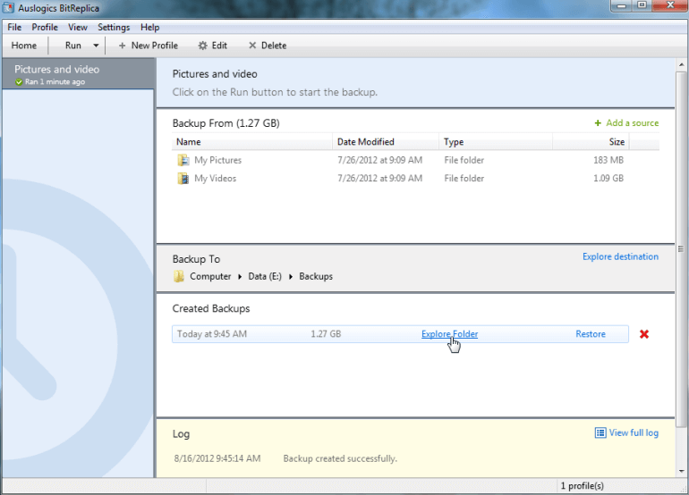Viewport: 689px width, 495px height.
Task: Maximize the BitReplica window
Action: tap(642, 5)
